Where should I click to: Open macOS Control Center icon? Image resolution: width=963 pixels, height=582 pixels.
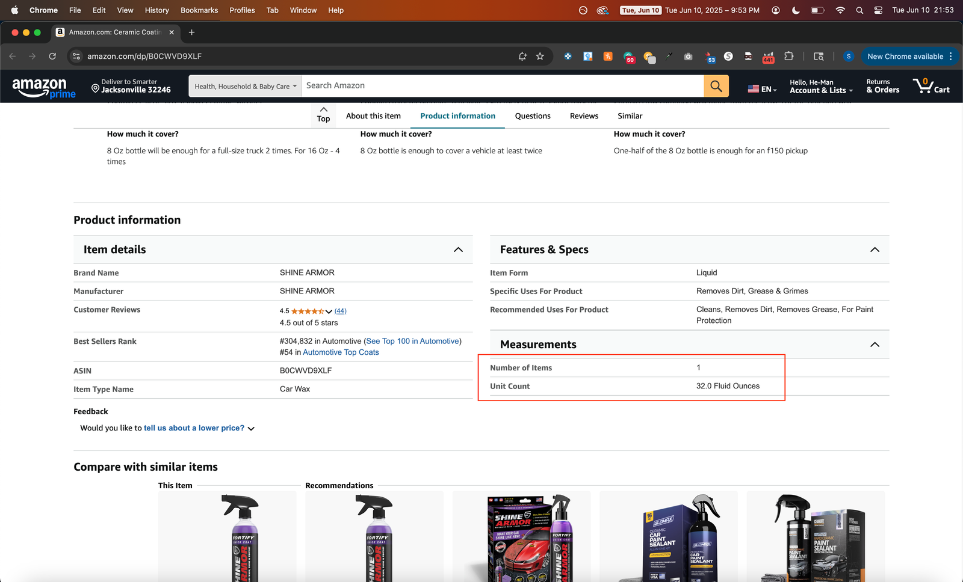click(878, 10)
